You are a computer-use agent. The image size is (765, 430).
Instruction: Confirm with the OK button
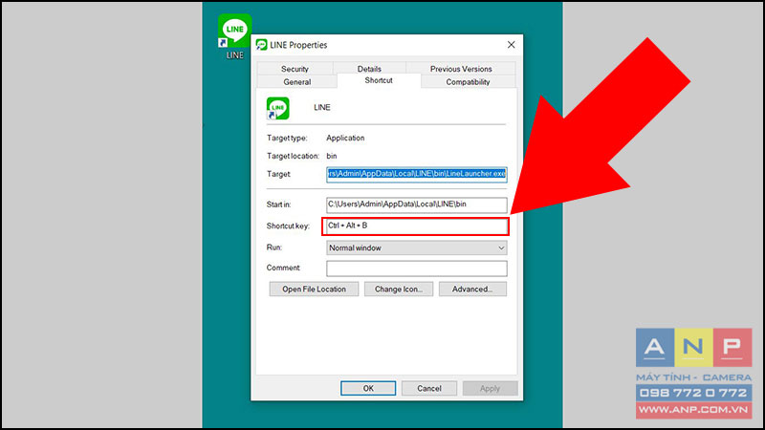pos(368,389)
